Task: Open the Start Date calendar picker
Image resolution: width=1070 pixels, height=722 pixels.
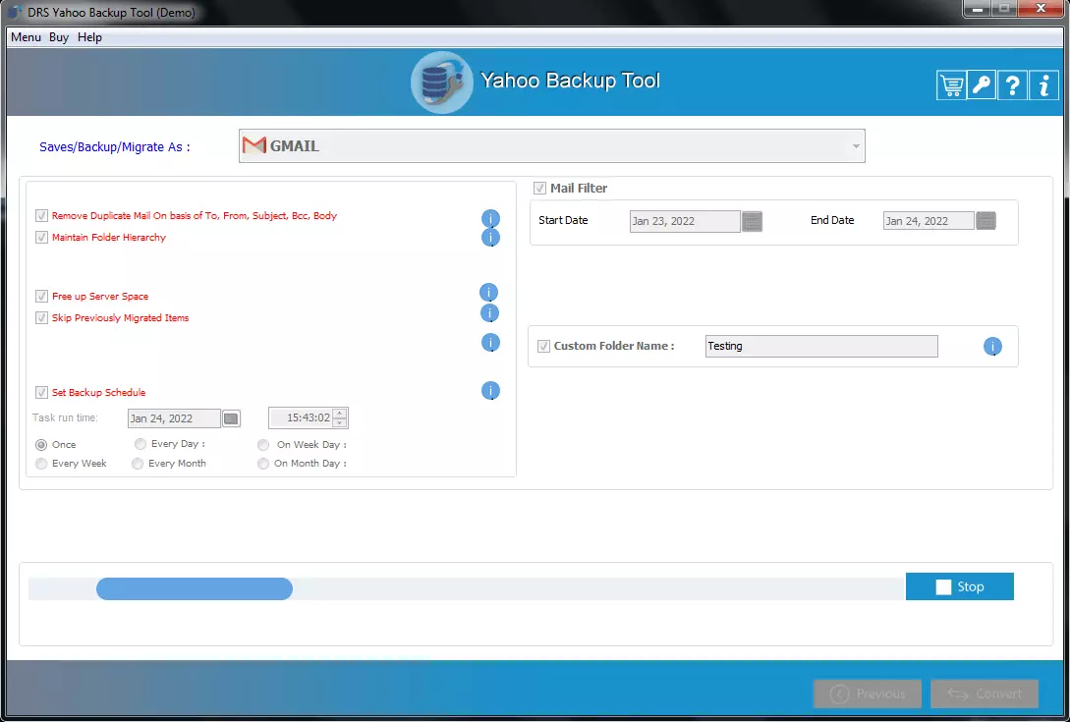Action: [752, 221]
